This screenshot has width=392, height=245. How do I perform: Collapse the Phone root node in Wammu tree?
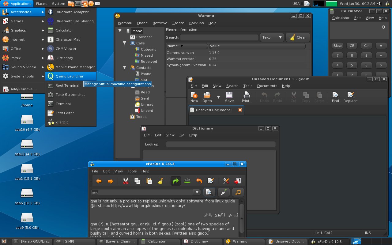click(120, 31)
